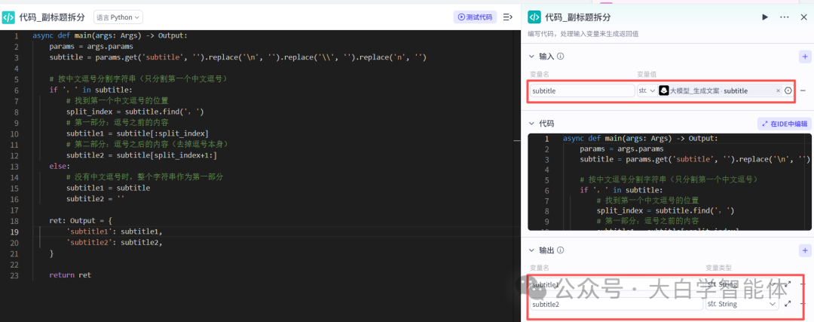Clear the 大模型_生成文案 subtitle reference
The image size is (814, 322).
(x=778, y=90)
